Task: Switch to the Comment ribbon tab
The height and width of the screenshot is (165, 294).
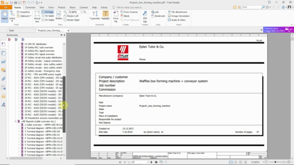Action: 30,7
